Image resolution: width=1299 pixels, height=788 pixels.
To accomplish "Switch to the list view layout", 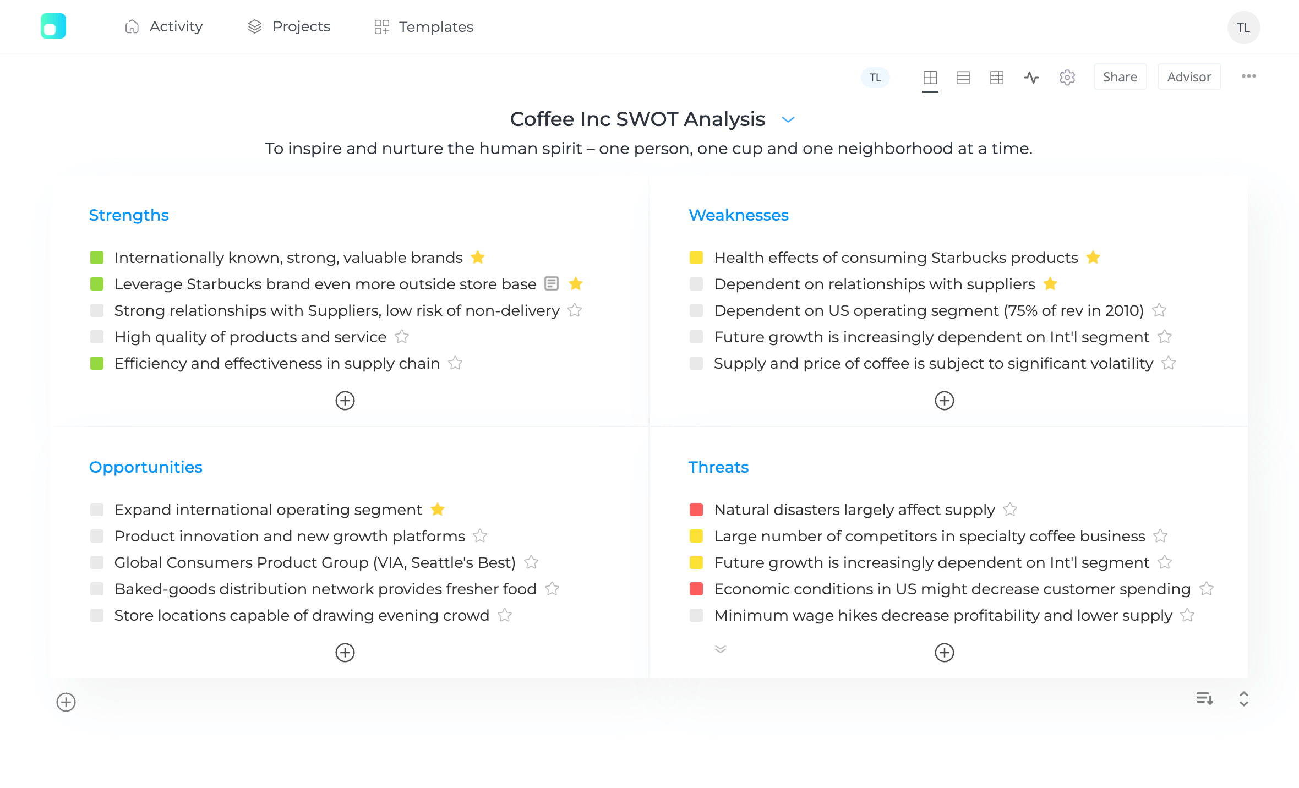I will click(963, 78).
